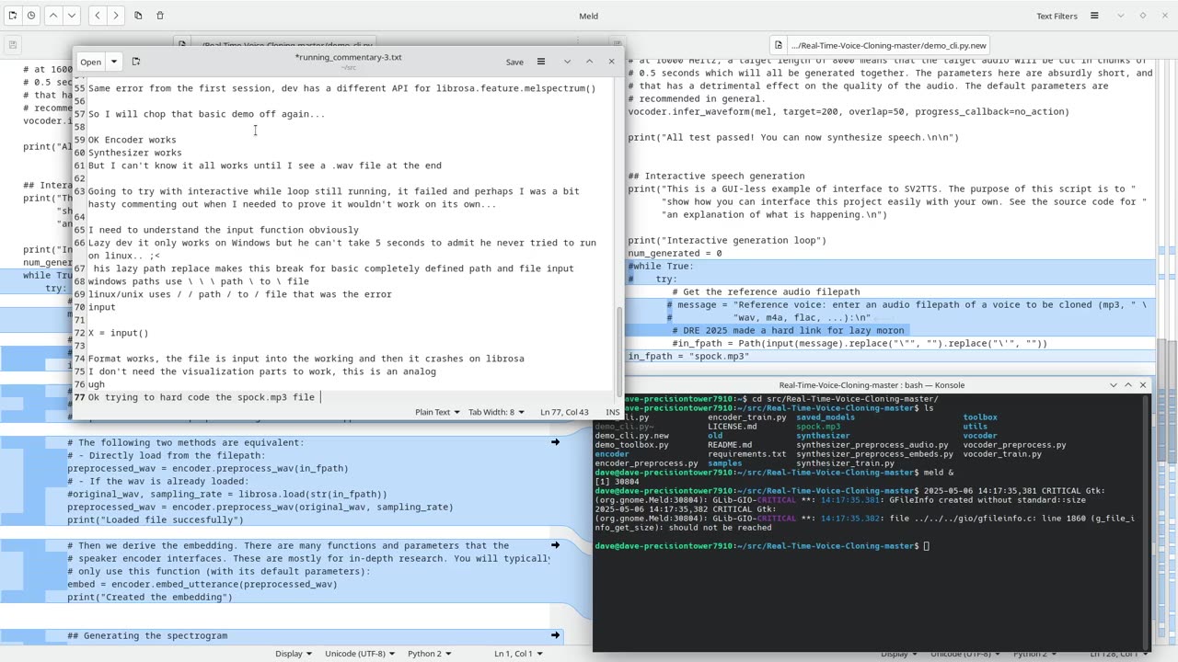Open Tab Width: 8 dropdown in editor

click(496, 412)
